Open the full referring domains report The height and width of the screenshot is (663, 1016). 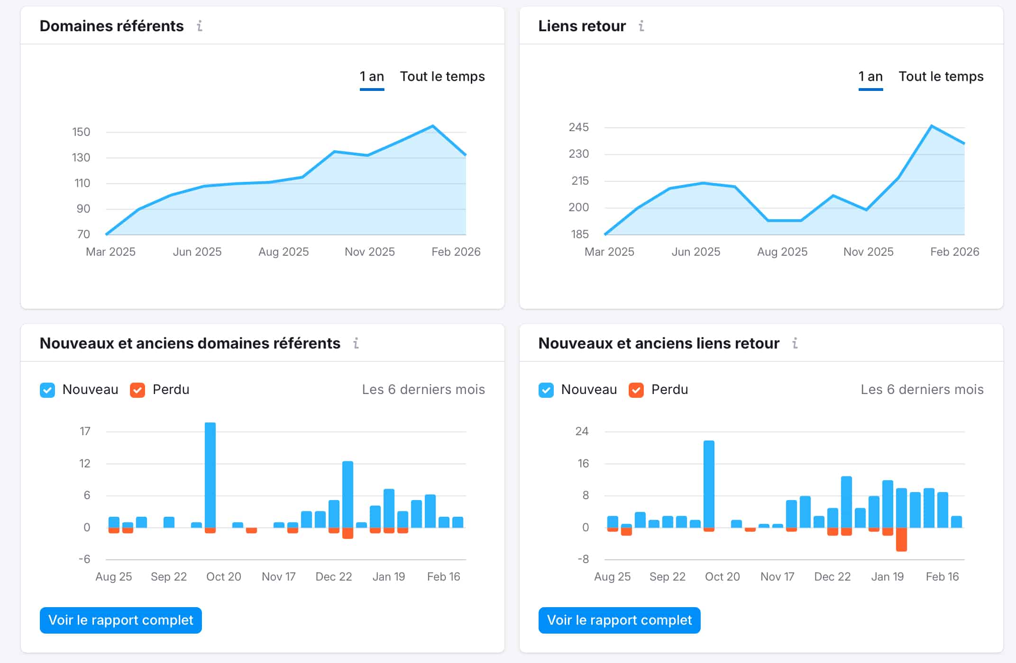pyautogui.click(x=120, y=620)
